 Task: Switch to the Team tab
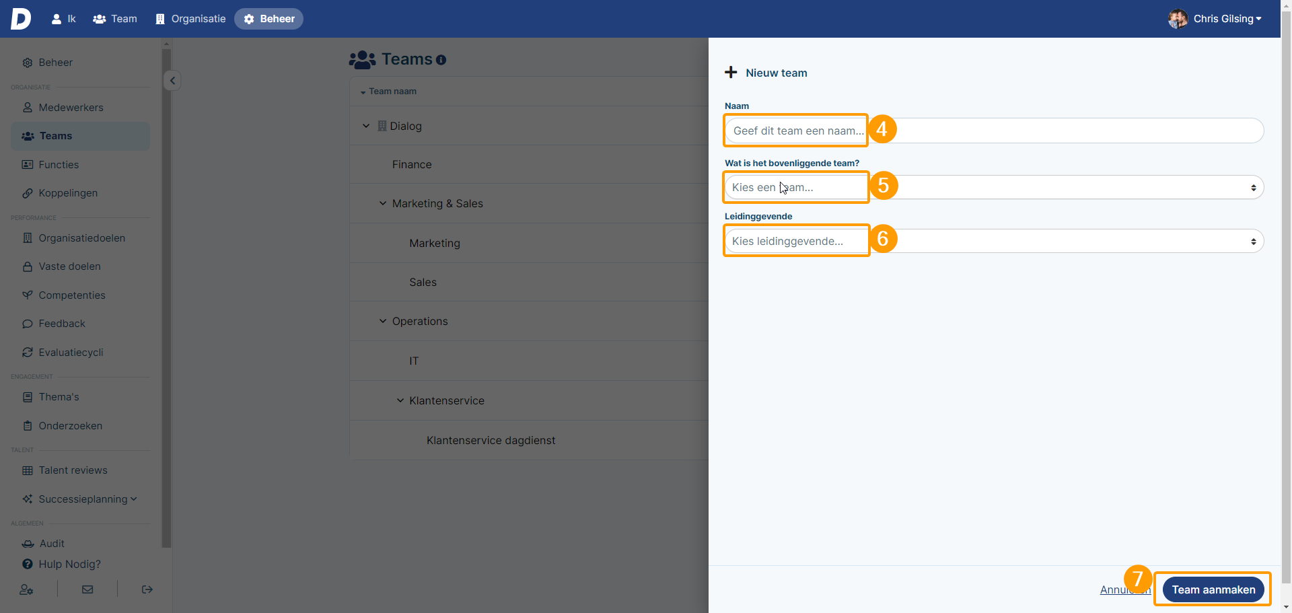coord(115,19)
